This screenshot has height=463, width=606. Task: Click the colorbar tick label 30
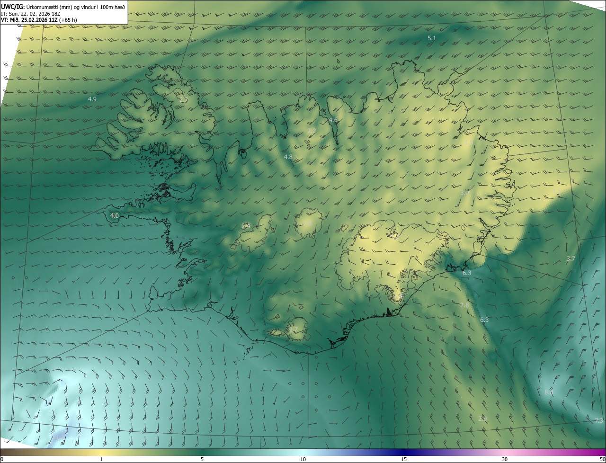coord(505,459)
